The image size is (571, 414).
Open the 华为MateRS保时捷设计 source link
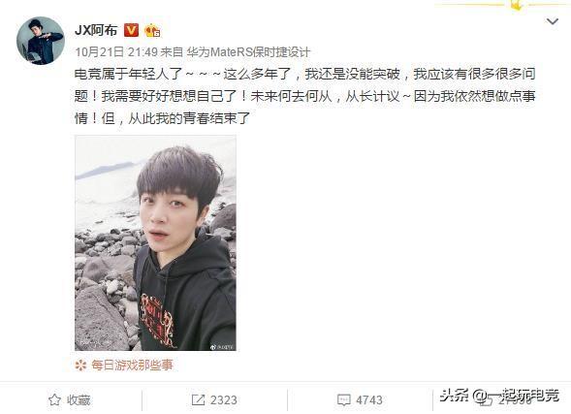(248, 52)
